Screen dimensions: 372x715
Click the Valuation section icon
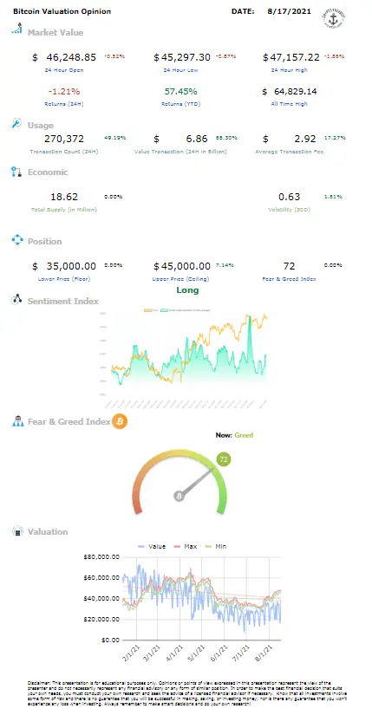[x=17, y=531]
